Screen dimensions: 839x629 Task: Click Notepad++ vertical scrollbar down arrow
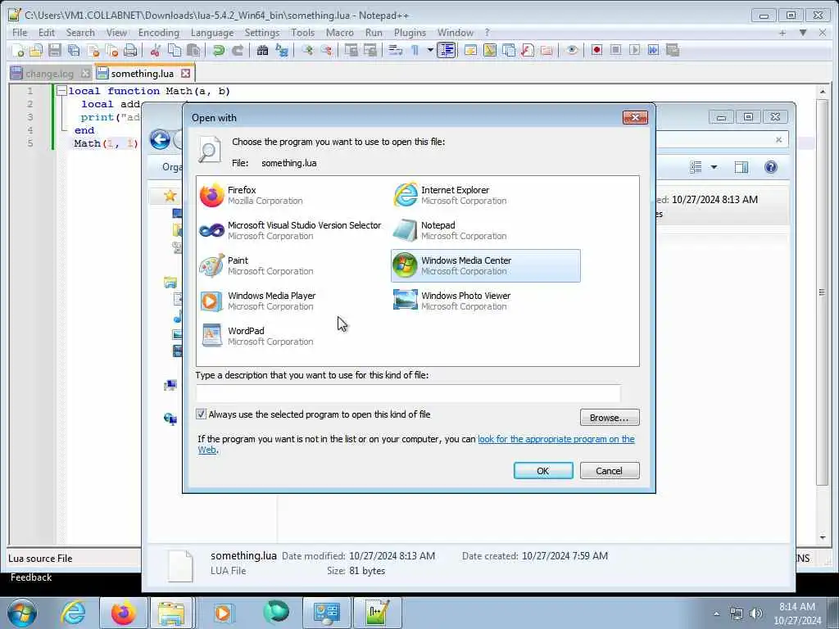coord(823,537)
